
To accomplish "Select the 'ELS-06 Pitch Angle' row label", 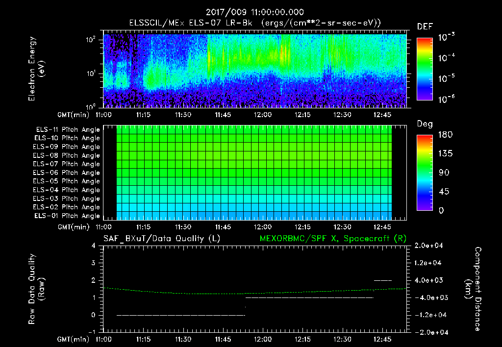I will (67, 173).
